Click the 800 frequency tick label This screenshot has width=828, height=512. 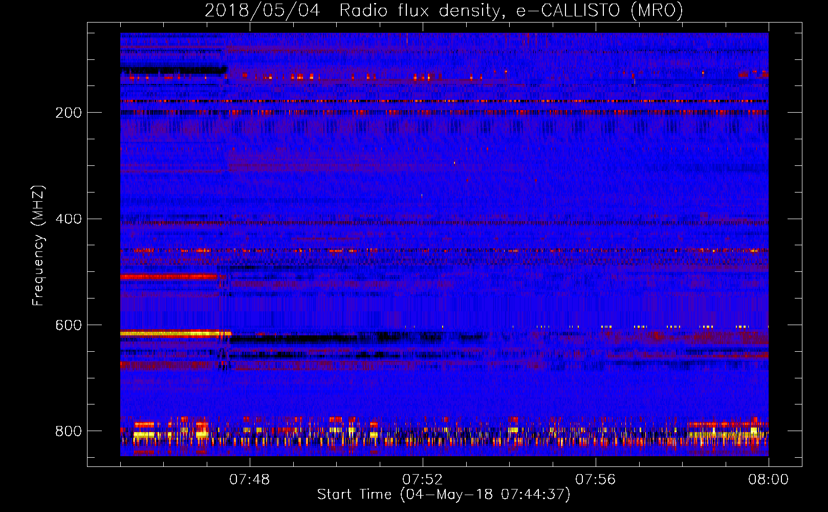click(x=69, y=431)
